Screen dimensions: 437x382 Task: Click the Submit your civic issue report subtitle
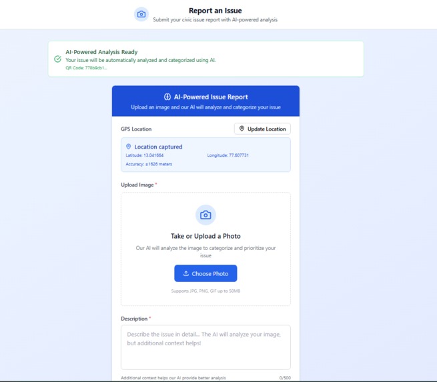click(215, 20)
